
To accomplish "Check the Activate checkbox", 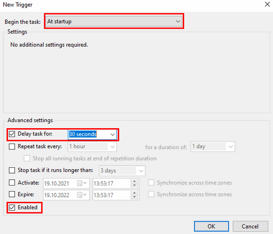I will pyautogui.click(x=12, y=183).
